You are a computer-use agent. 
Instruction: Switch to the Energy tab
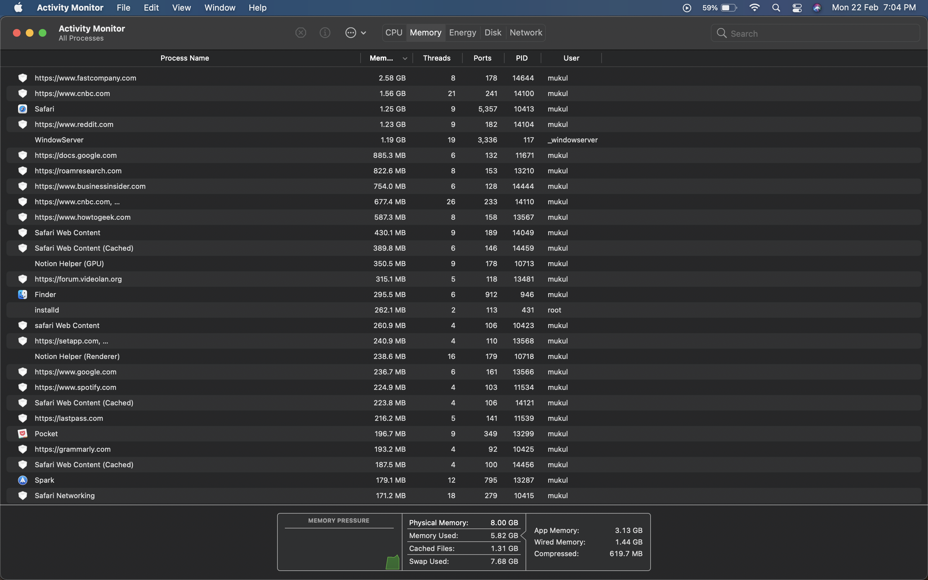tap(462, 33)
